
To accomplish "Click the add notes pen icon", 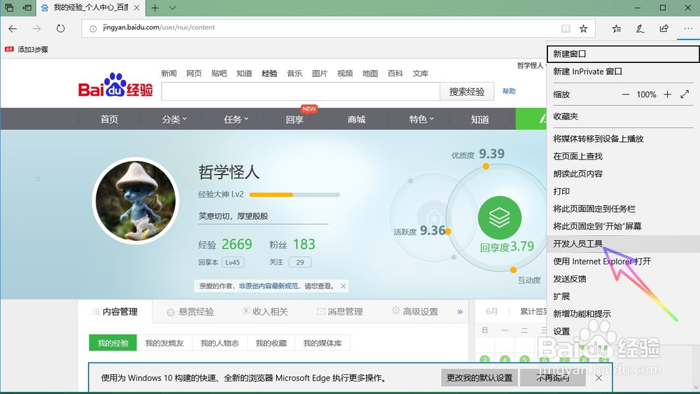I will pos(640,29).
